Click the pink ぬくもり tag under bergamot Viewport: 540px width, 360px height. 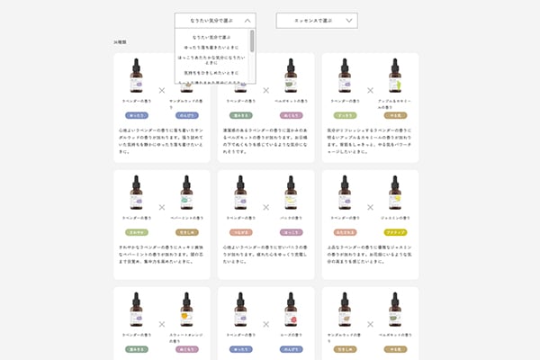(291, 115)
